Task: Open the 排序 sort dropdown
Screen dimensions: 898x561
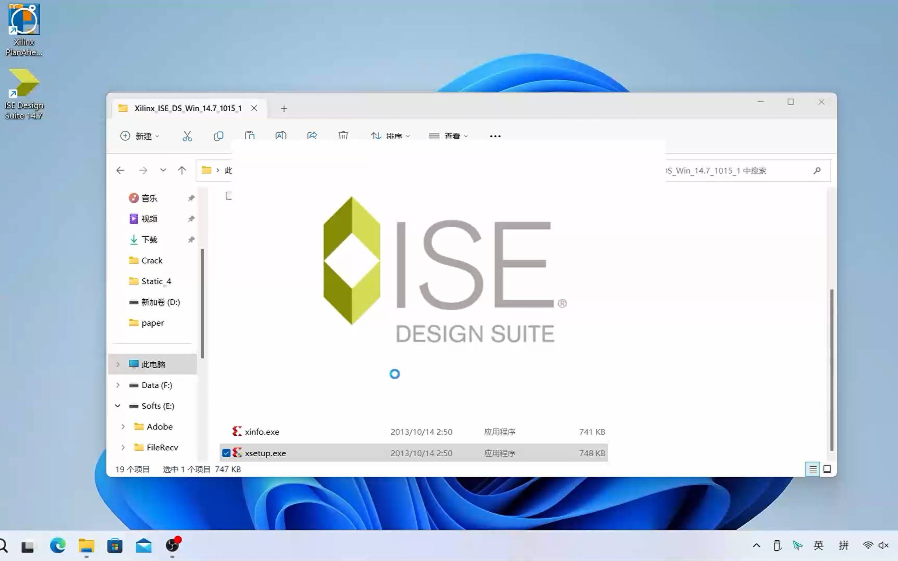Action: (390, 136)
